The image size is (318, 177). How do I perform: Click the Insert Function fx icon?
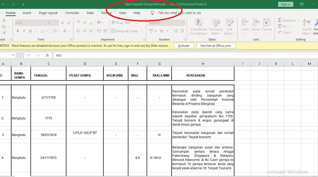[47, 55]
